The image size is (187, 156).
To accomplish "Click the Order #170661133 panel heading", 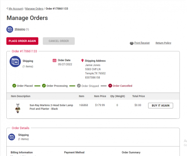I will [24, 51].
